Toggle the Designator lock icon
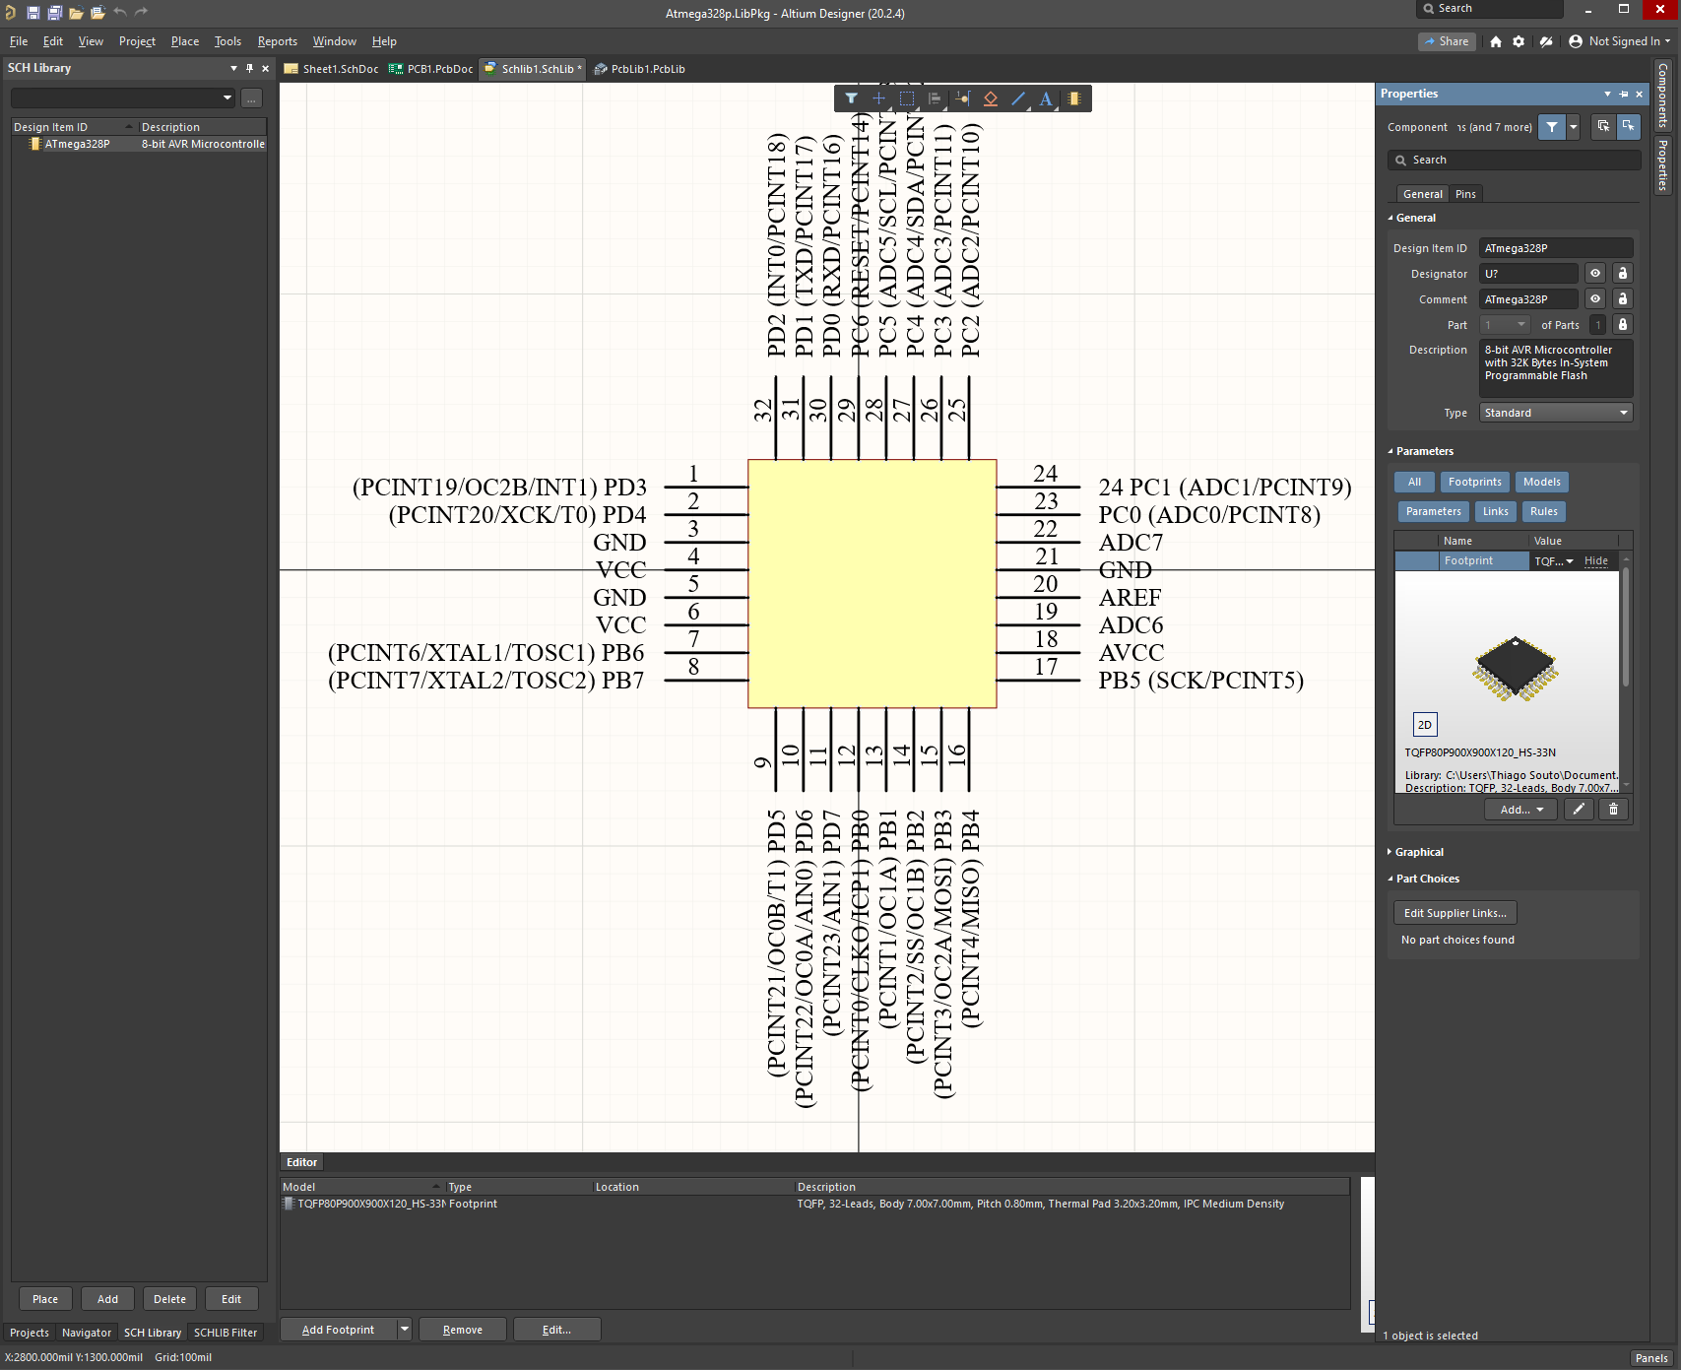 click(x=1623, y=274)
